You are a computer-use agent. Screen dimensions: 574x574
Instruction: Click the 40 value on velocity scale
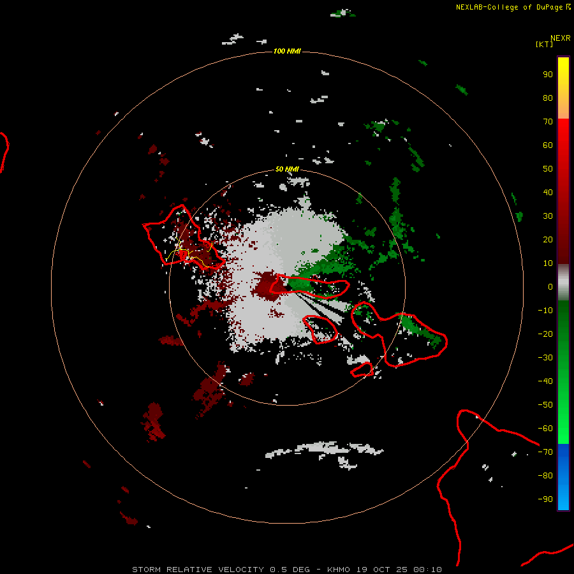click(548, 192)
